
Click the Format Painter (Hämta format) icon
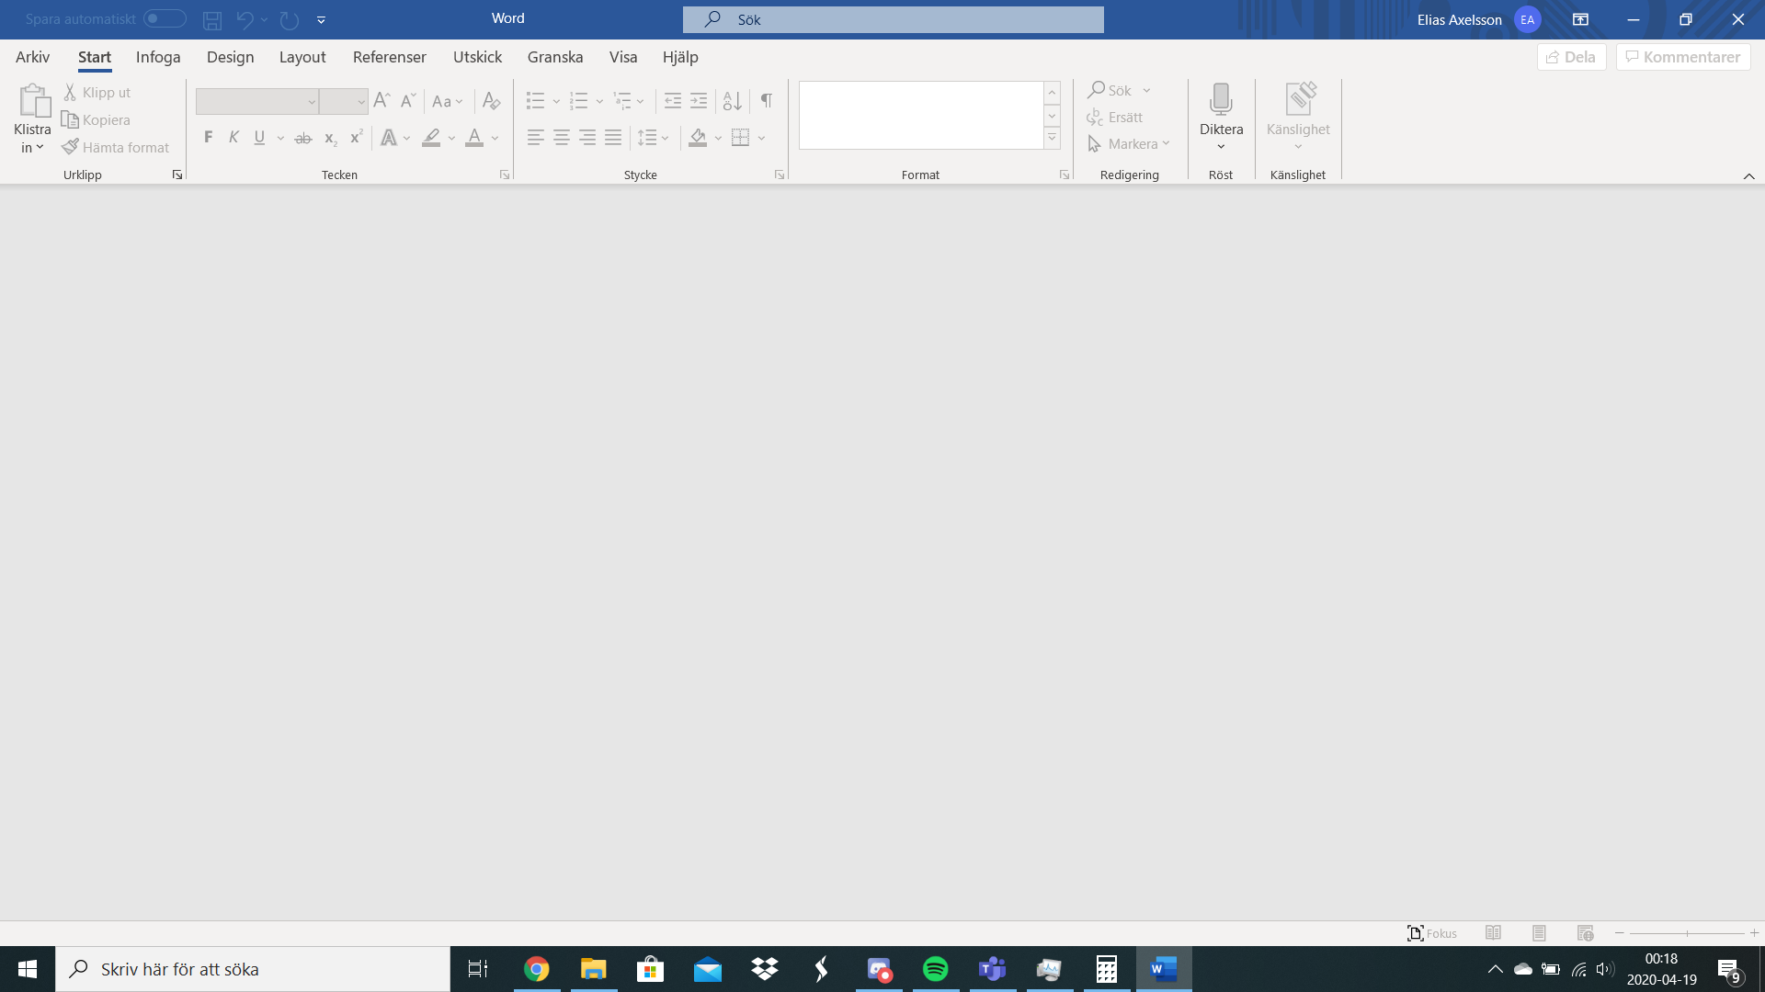pyautogui.click(x=71, y=147)
